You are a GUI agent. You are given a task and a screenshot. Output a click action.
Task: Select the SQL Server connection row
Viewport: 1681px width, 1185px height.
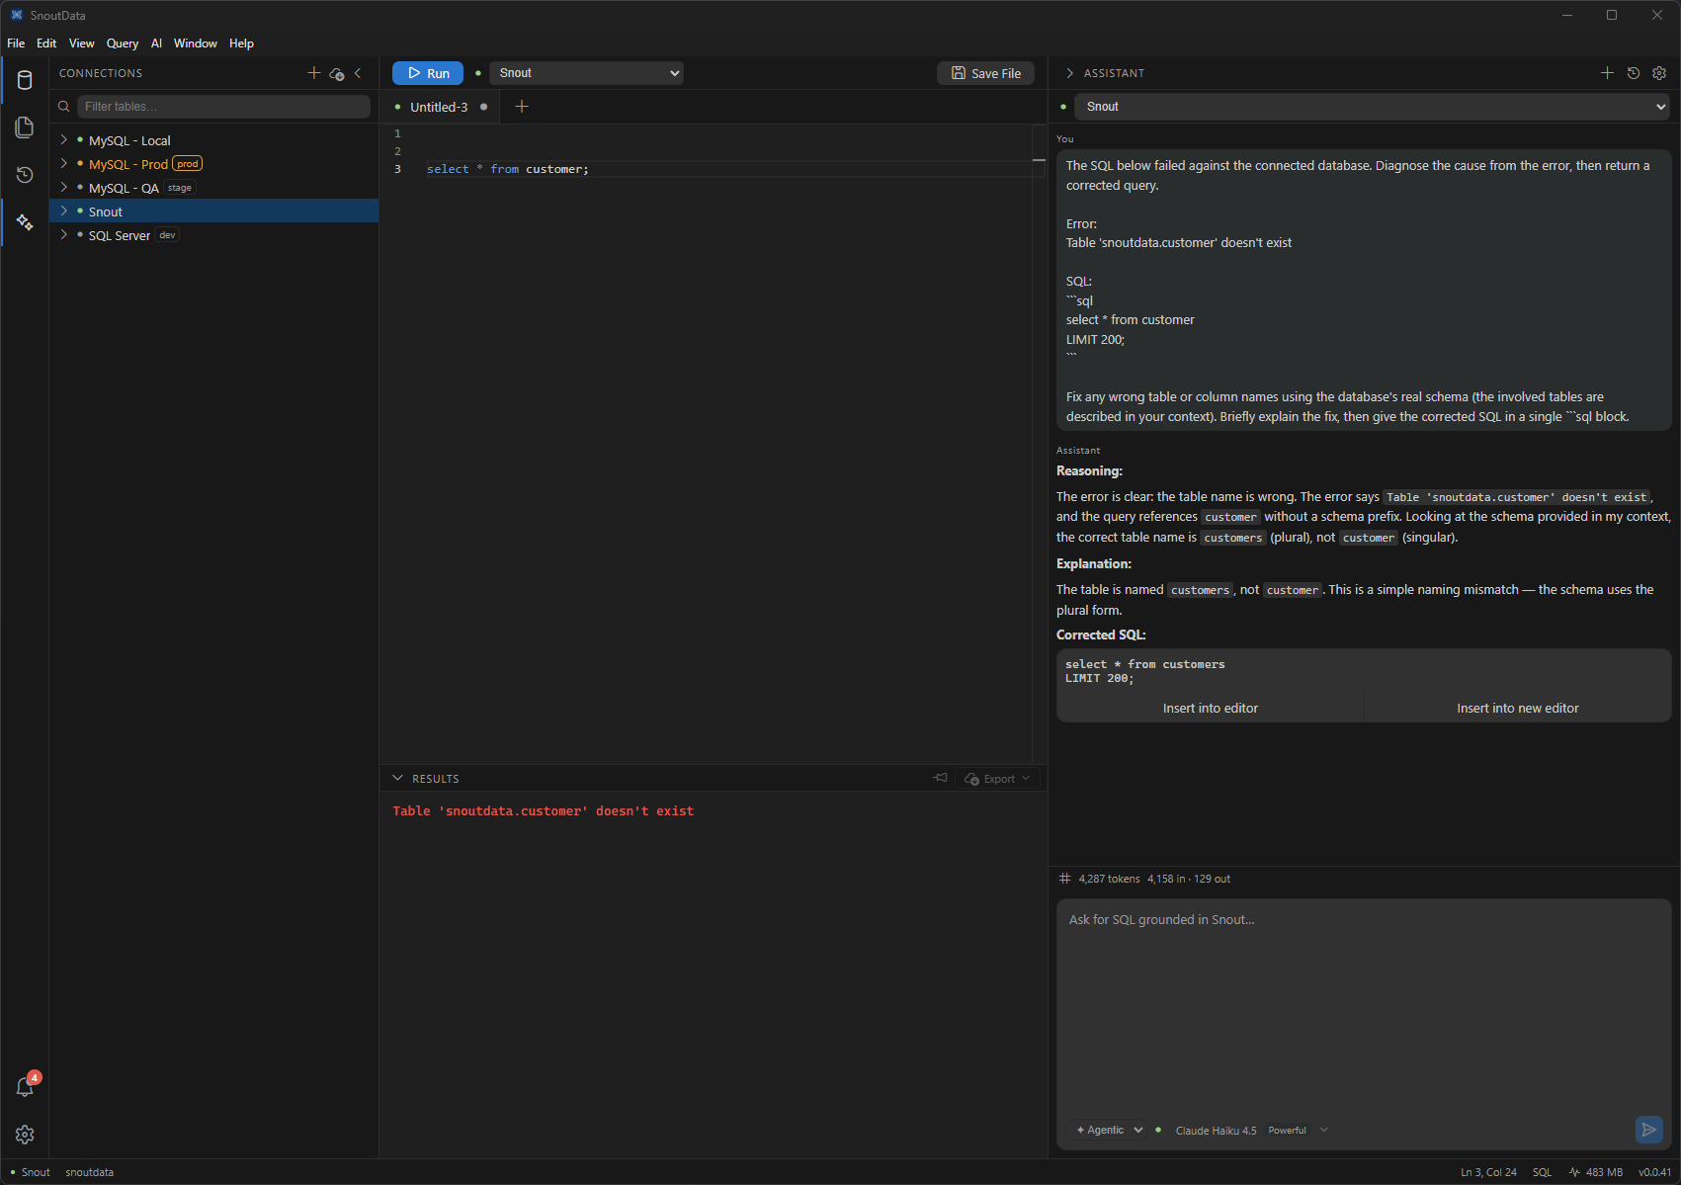tap(214, 235)
